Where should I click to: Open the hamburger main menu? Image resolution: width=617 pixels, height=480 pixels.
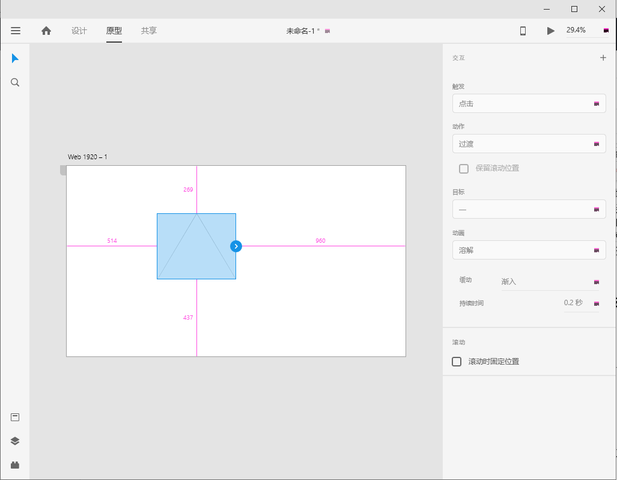click(16, 30)
